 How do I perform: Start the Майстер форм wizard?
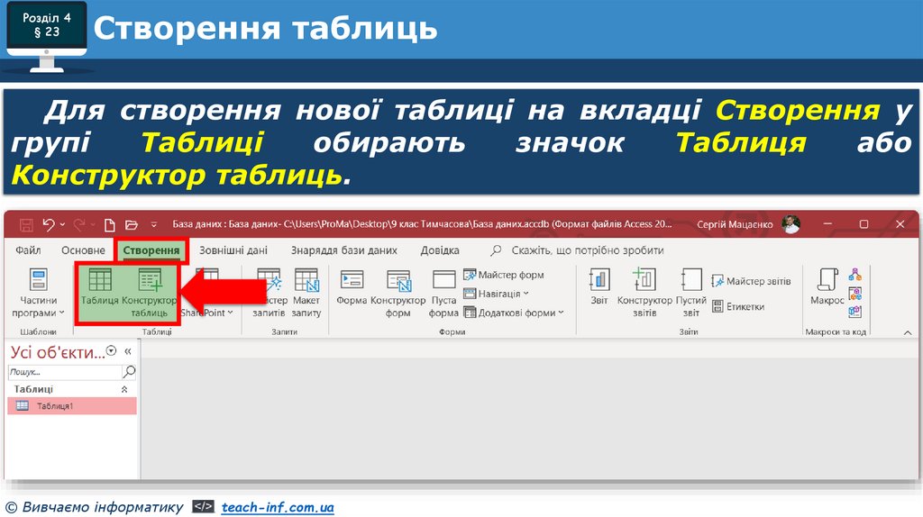503,275
